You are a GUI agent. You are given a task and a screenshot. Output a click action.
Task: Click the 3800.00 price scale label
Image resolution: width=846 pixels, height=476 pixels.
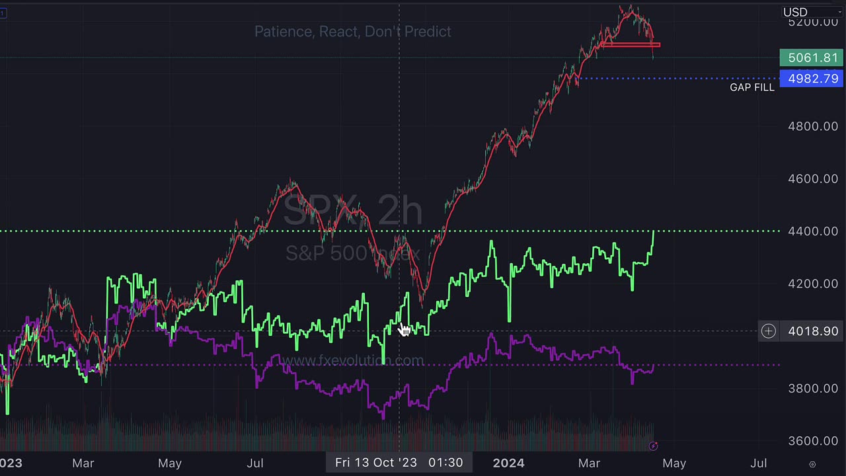[x=813, y=389]
